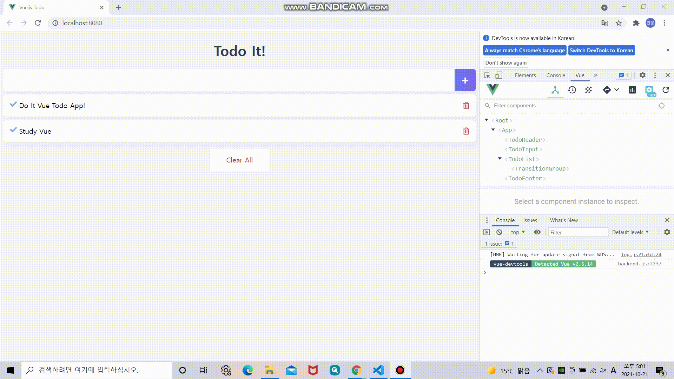
Task: Open the What's New tab
Action: (563, 220)
